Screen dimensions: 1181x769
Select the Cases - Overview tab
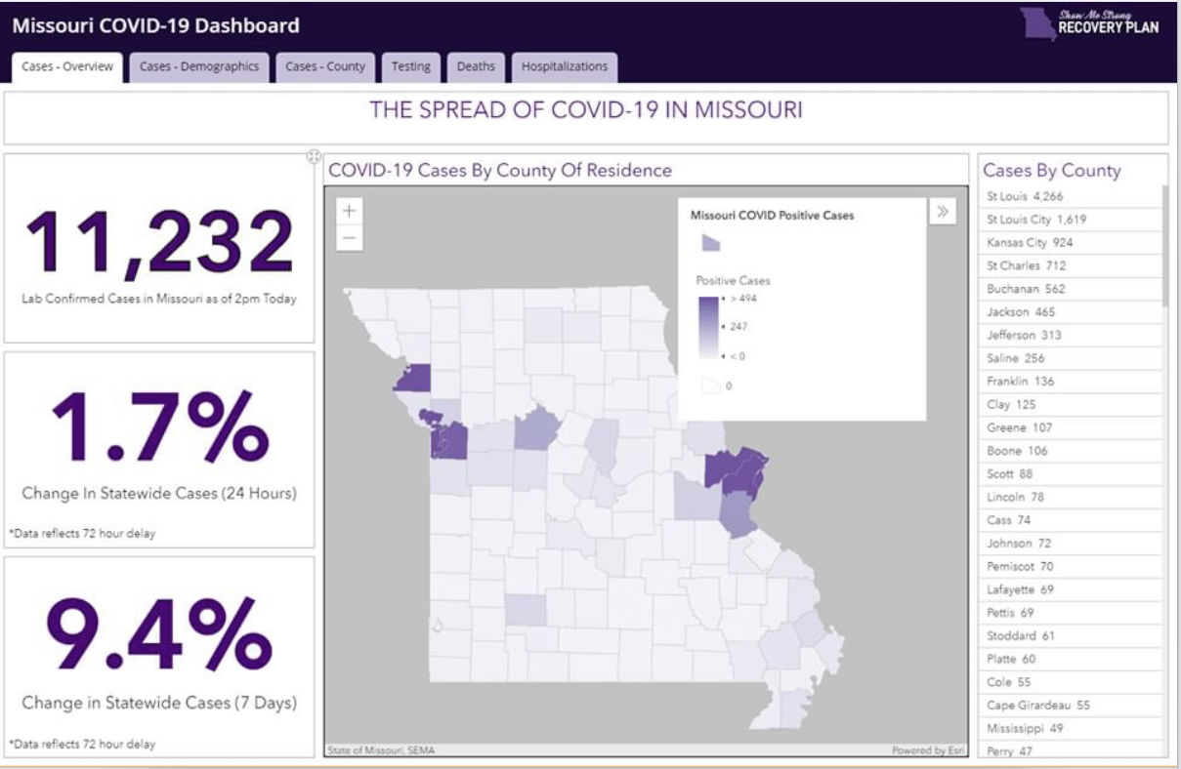(67, 67)
